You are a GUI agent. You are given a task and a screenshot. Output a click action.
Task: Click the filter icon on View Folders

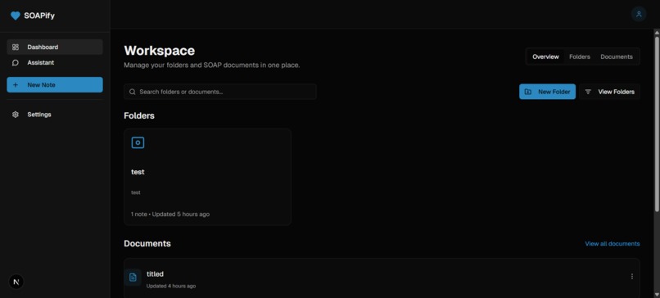588,92
